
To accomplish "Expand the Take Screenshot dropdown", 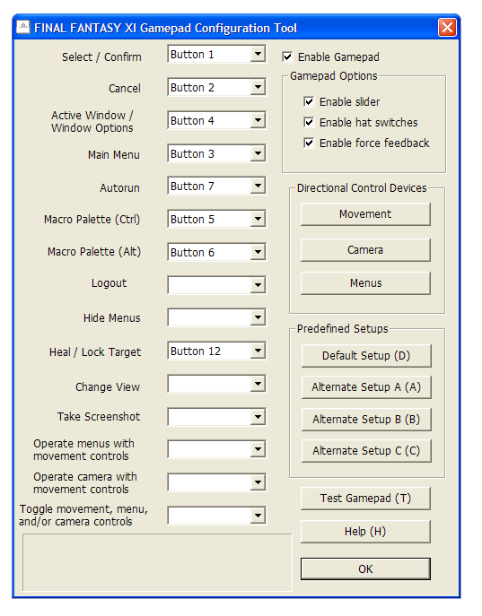I will tap(258, 417).
